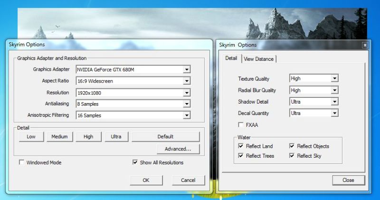Uncheck Show All Resolutions
This screenshot has width=380, height=200.
135,162
